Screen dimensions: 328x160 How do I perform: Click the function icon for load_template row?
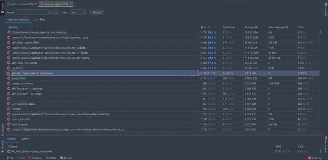click(9, 124)
